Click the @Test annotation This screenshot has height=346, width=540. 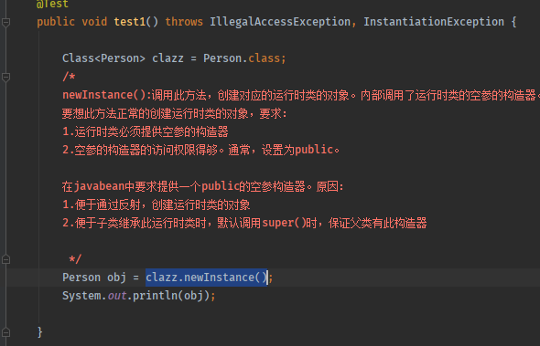pos(53,4)
